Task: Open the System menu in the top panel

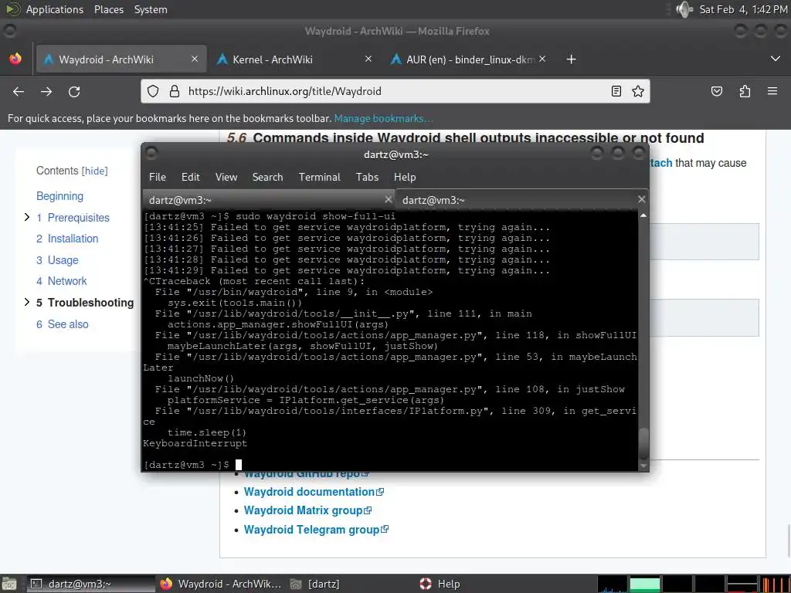Action: tap(151, 9)
